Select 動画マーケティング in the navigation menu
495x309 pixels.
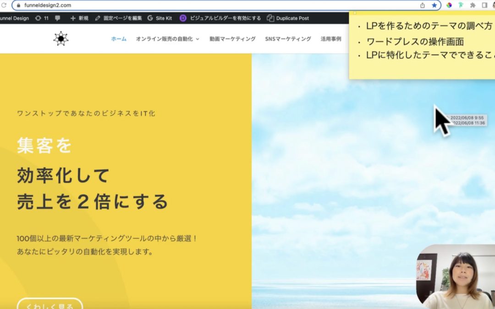231,39
